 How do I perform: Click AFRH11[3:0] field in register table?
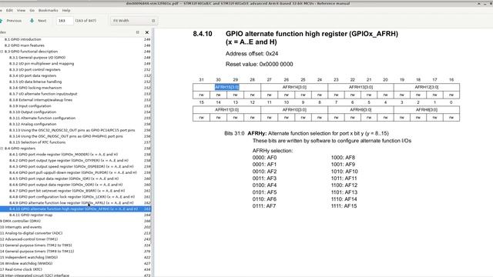(226, 110)
